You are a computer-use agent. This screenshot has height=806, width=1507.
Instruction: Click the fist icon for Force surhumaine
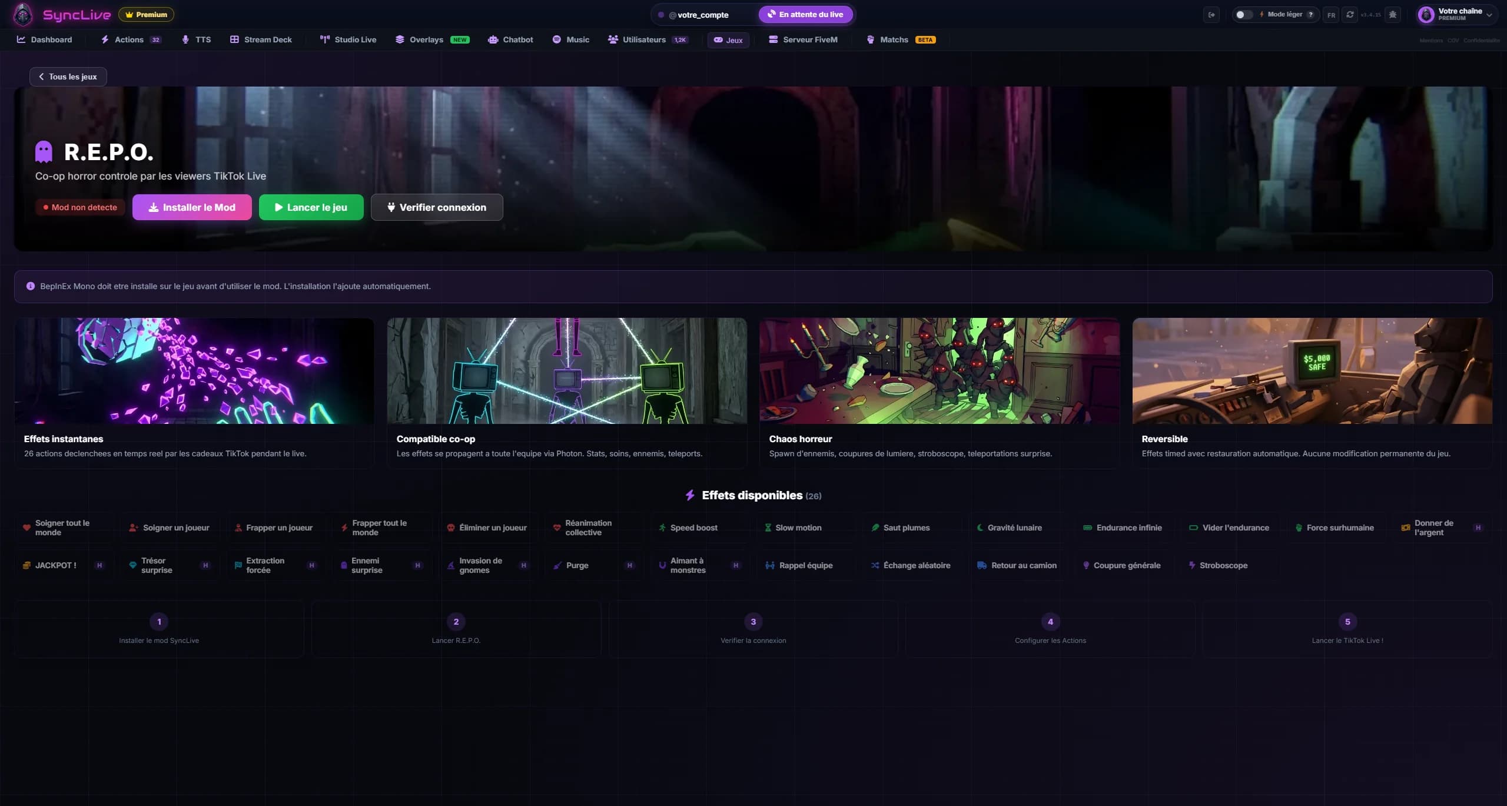point(1299,528)
